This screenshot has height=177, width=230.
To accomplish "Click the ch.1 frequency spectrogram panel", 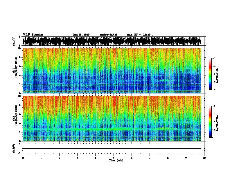I will 112,71.
